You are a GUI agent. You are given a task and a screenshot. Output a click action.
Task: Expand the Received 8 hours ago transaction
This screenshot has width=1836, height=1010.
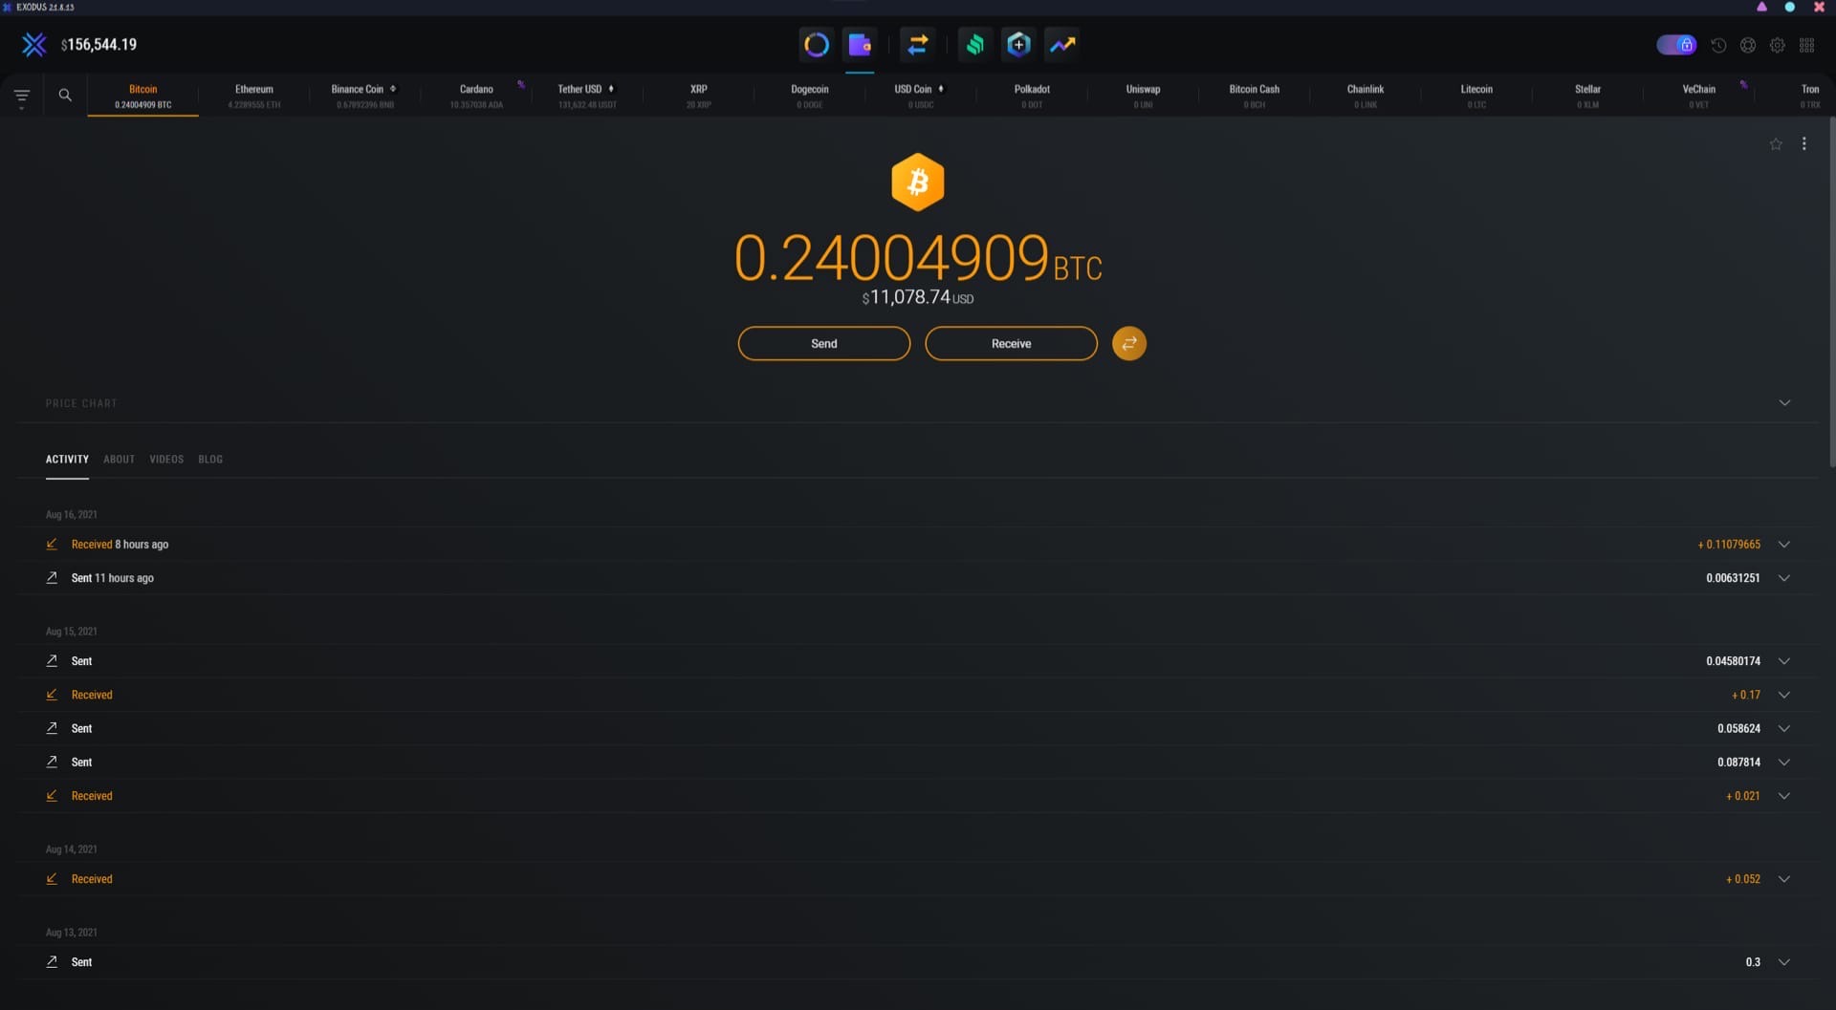coord(1784,545)
